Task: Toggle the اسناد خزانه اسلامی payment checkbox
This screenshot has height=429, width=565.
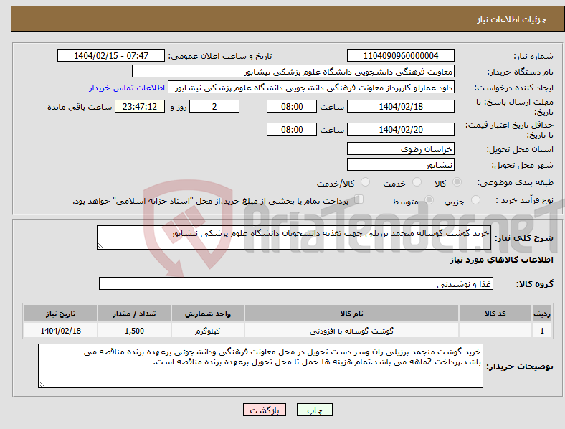Action: (359, 199)
